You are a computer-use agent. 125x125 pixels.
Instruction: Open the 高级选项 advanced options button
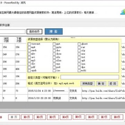[x=34, y=32]
